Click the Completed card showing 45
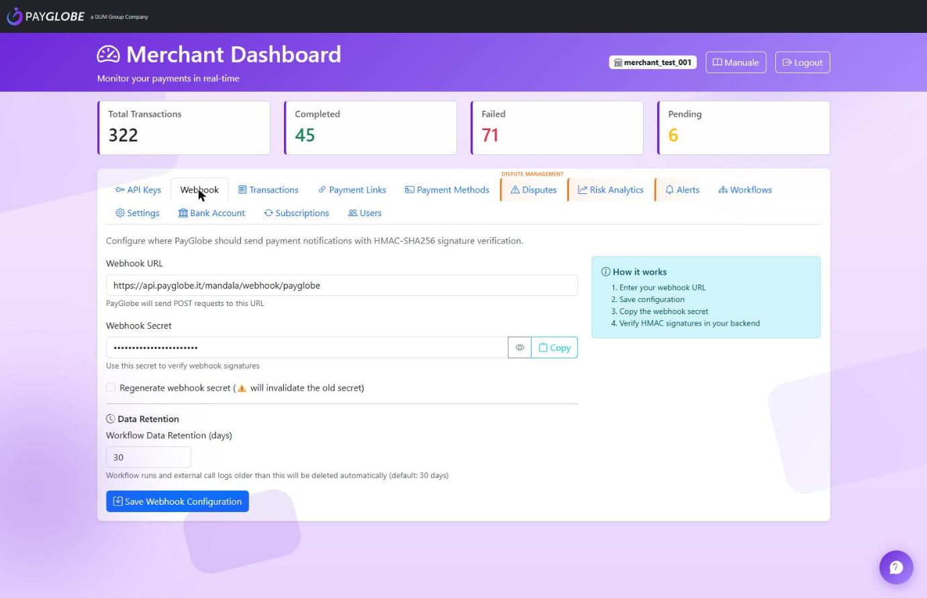 coord(371,128)
